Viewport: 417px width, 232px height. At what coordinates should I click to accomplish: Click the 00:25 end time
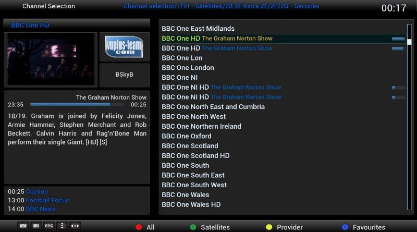point(138,105)
